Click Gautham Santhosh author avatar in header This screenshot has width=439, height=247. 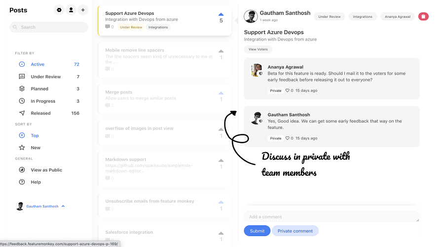(x=251, y=16)
